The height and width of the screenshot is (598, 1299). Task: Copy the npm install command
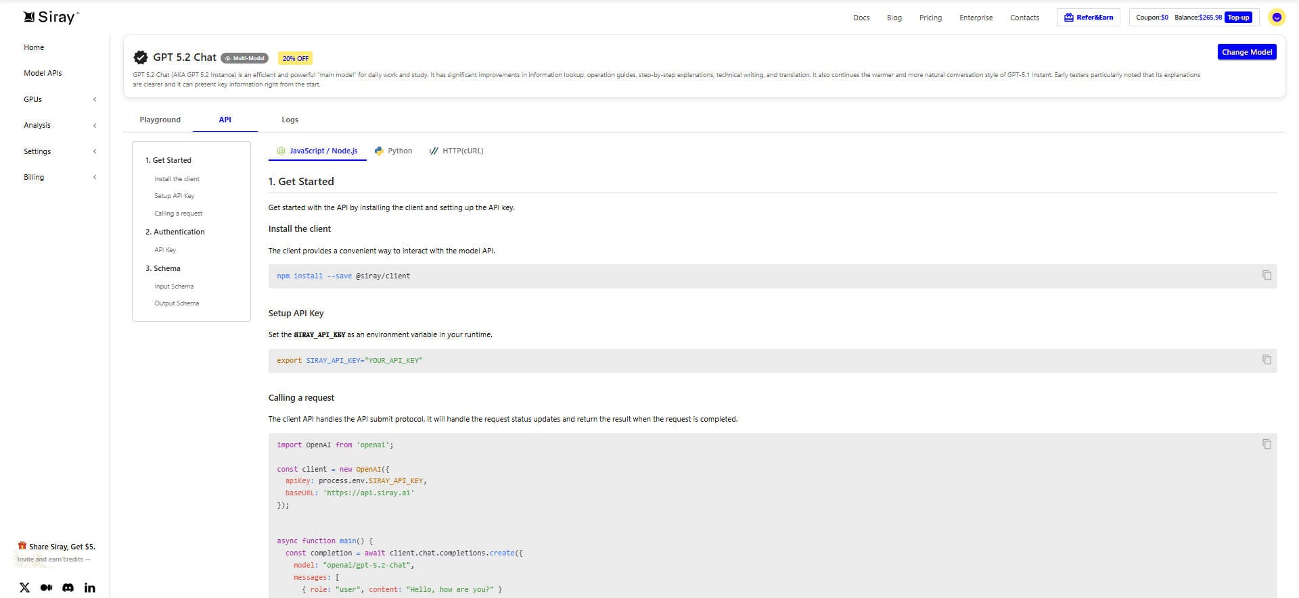click(1267, 276)
